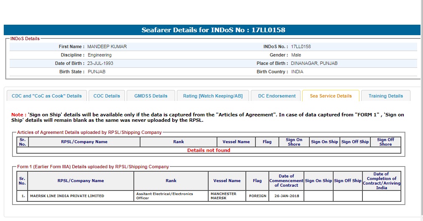The image size is (423, 221).
Task: Click the MAERSK LINE INDIA PRIVATE LIMITED cell
Action: (67, 196)
